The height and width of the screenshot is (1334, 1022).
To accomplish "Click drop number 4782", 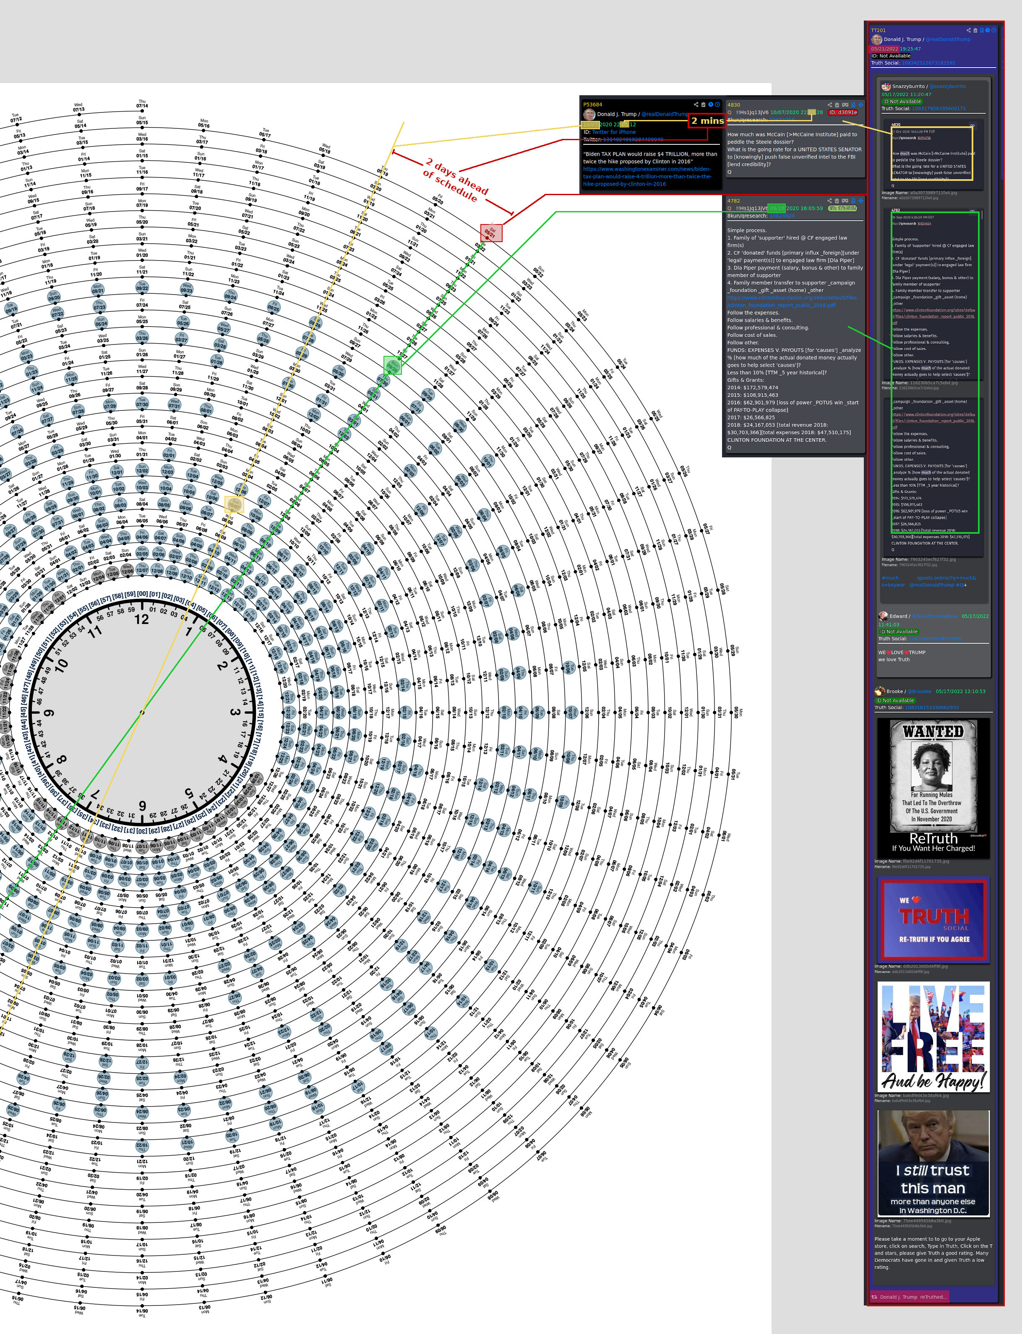I will pos(734,201).
